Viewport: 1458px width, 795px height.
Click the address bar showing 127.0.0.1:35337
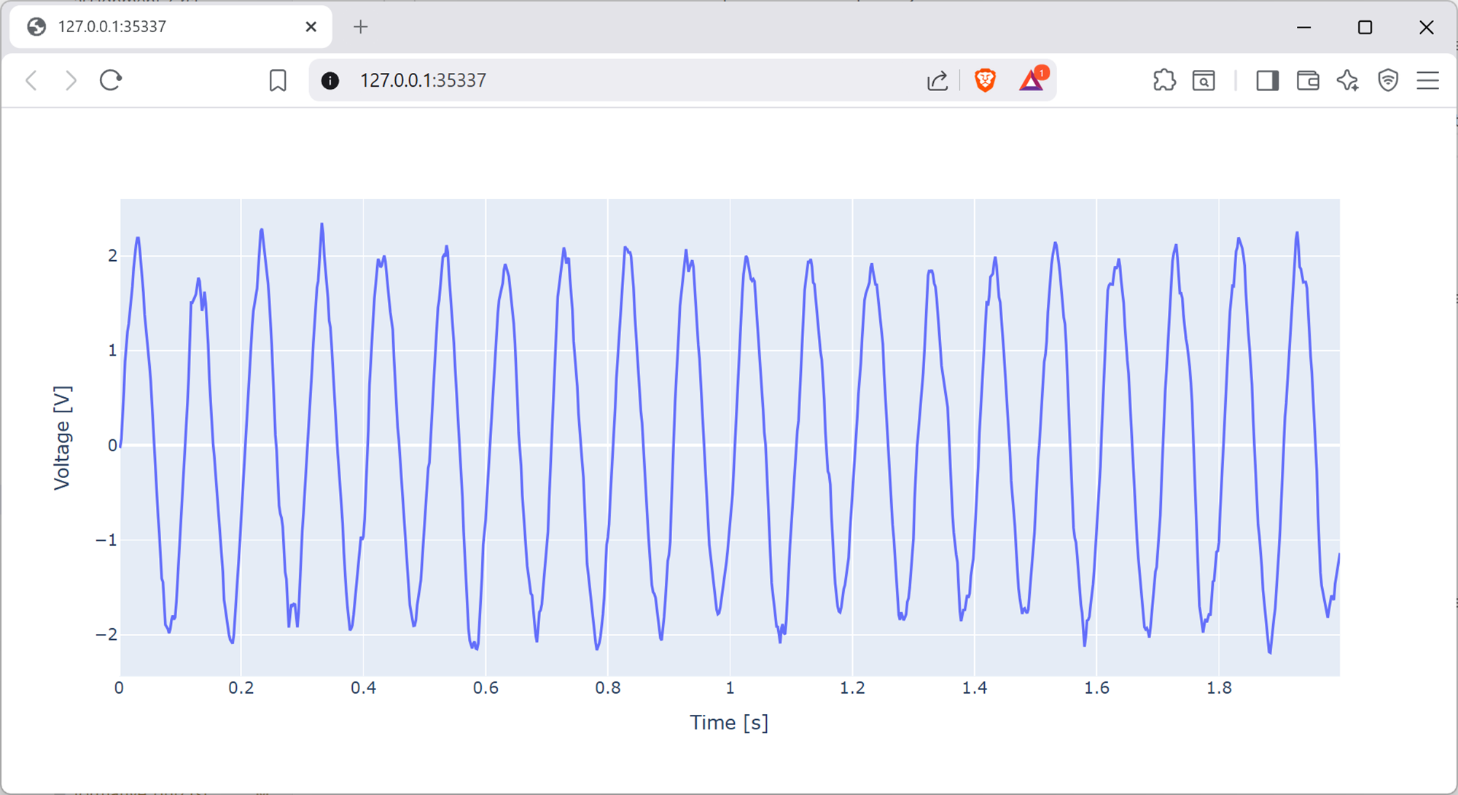point(583,80)
